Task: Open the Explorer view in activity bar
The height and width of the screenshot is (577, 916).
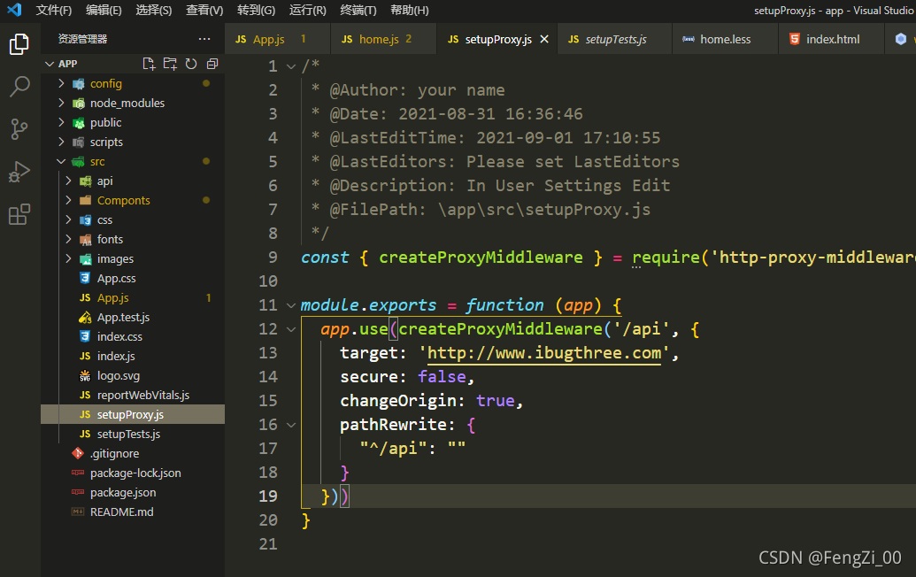Action: click(19, 44)
